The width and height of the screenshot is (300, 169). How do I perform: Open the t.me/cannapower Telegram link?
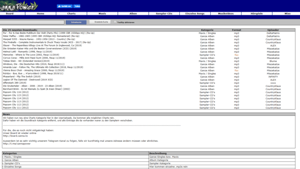(17, 144)
